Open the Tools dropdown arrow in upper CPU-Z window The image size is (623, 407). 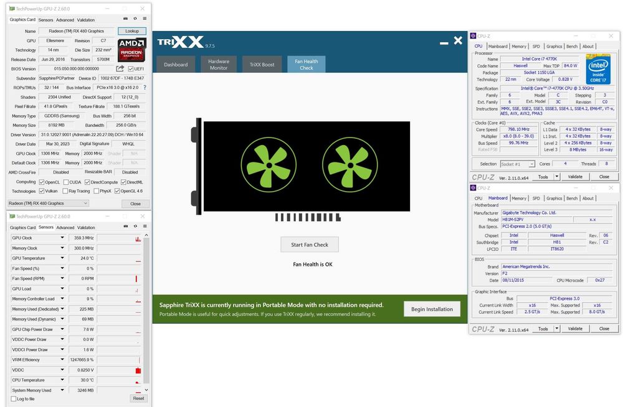click(557, 177)
